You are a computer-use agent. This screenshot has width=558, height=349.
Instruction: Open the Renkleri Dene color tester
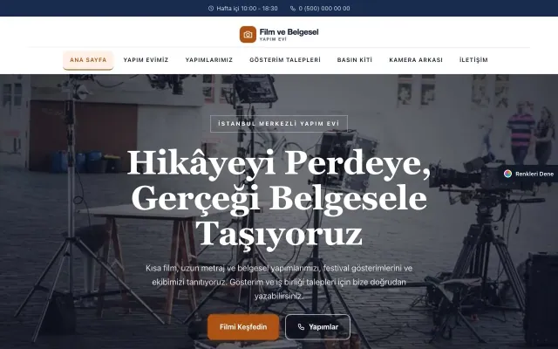point(529,174)
